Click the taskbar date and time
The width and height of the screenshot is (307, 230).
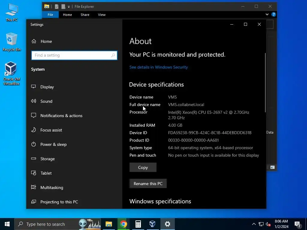(281, 224)
